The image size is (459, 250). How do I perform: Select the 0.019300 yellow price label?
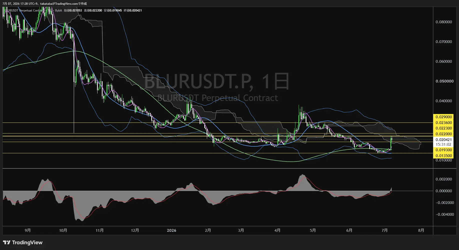tap(444, 150)
